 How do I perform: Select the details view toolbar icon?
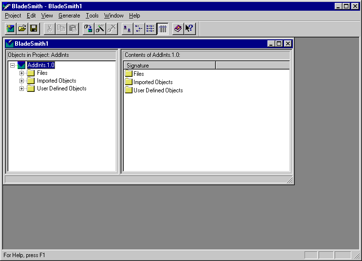(x=163, y=29)
